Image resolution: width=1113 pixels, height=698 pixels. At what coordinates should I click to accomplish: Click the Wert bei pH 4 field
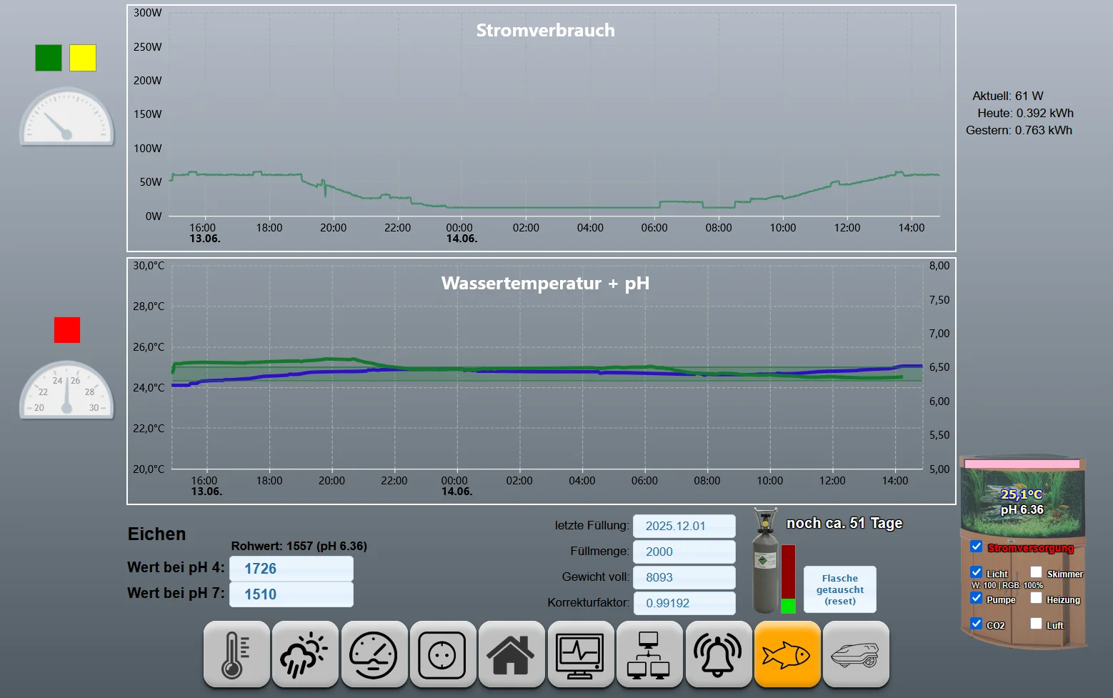tap(291, 569)
